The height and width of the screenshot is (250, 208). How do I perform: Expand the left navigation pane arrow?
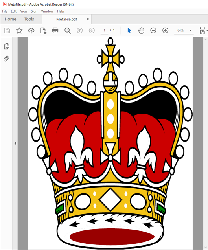tap(15, 143)
